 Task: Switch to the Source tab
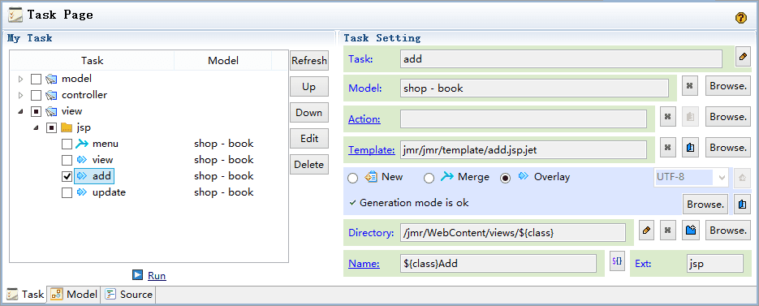click(129, 295)
